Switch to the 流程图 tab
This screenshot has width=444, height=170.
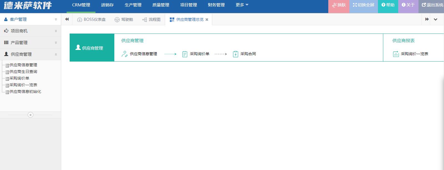[152, 19]
